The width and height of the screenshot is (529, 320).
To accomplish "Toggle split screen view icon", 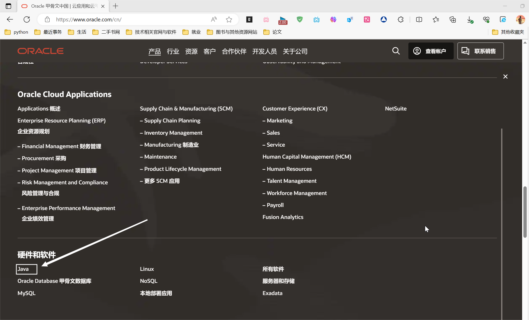I will click(x=419, y=19).
